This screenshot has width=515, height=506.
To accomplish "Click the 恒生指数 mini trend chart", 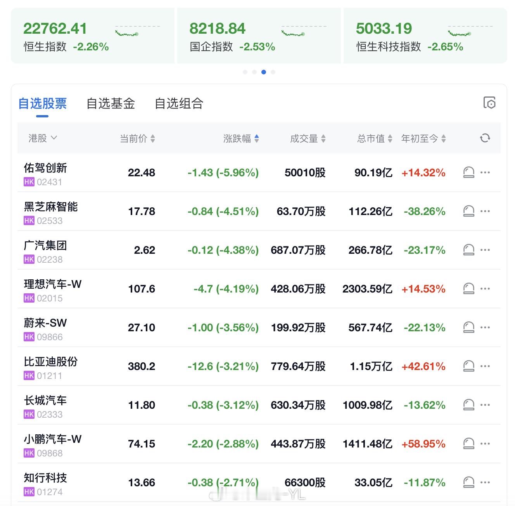I will (x=137, y=31).
